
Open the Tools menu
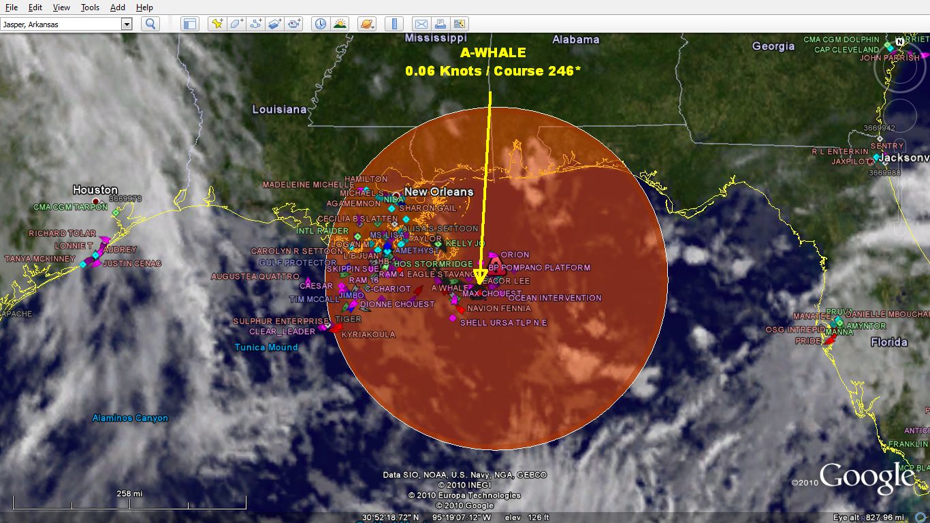pyautogui.click(x=90, y=7)
